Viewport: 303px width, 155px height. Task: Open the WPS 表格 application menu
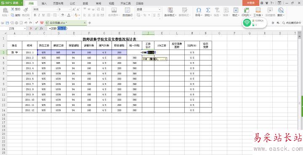tap(12, 3)
